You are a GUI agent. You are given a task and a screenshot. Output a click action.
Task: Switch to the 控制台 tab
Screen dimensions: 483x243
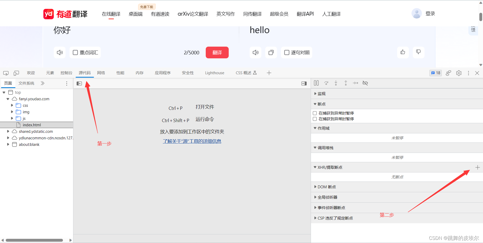click(x=66, y=73)
